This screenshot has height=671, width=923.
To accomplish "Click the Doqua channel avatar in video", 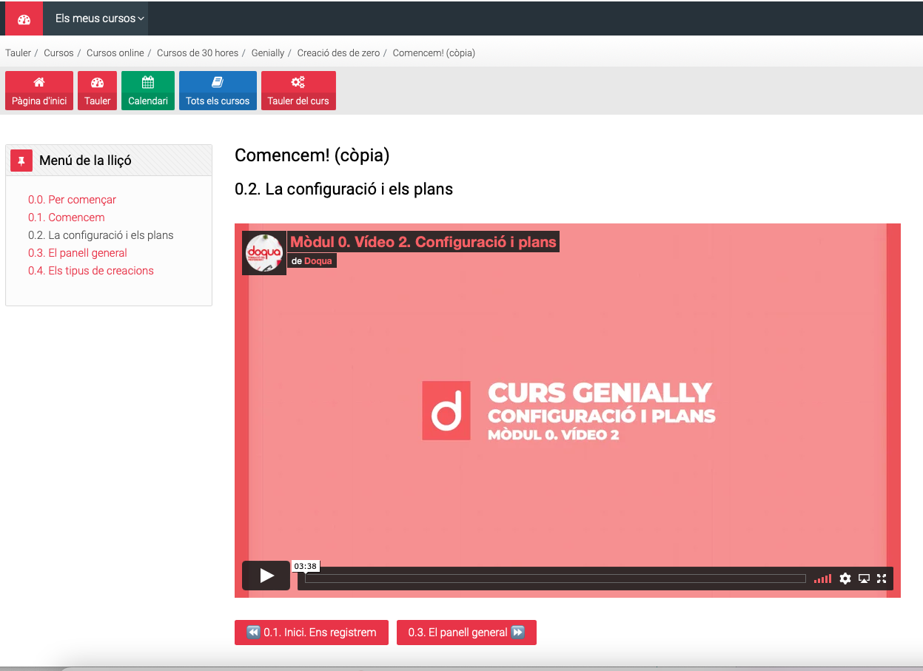I will coord(264,253).
